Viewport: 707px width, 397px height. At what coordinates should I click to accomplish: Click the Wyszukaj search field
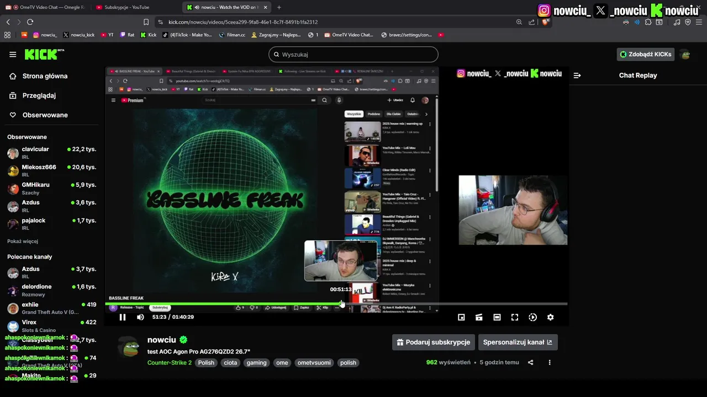pyautogui.click(x=353, y=55)
